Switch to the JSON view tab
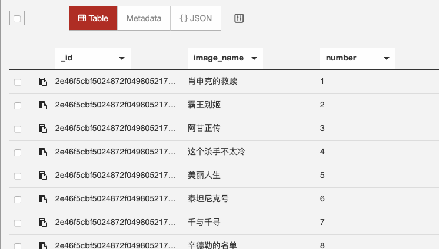The image size is (439, 249). point(195,18)
